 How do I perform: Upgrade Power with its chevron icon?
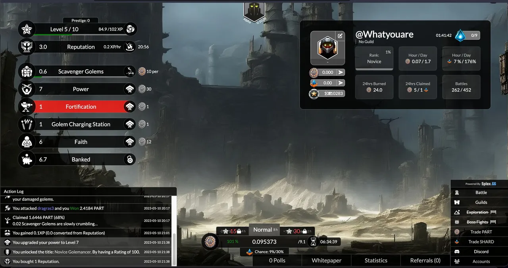point(130,89)
